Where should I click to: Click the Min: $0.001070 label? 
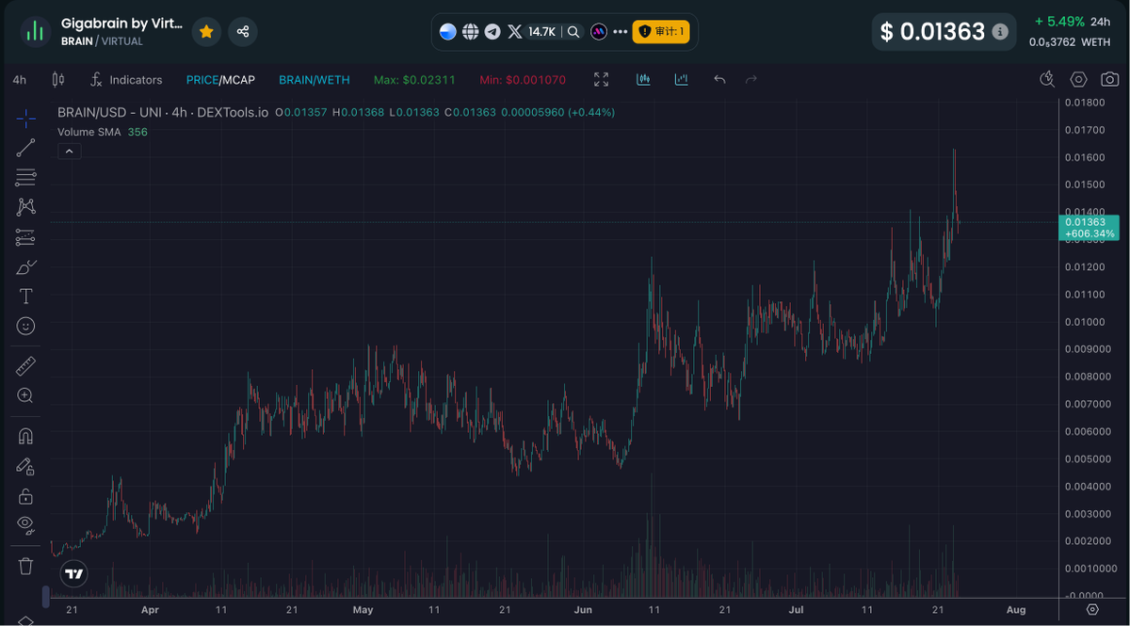coord(523,80)
